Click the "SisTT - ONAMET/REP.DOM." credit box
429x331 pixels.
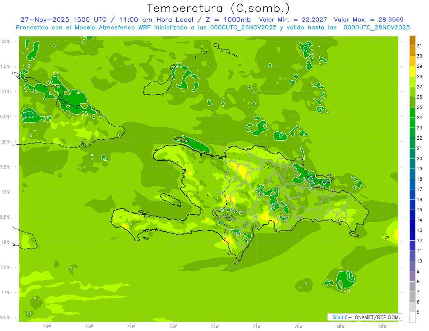pyautogui.click(x=365, y=317)
